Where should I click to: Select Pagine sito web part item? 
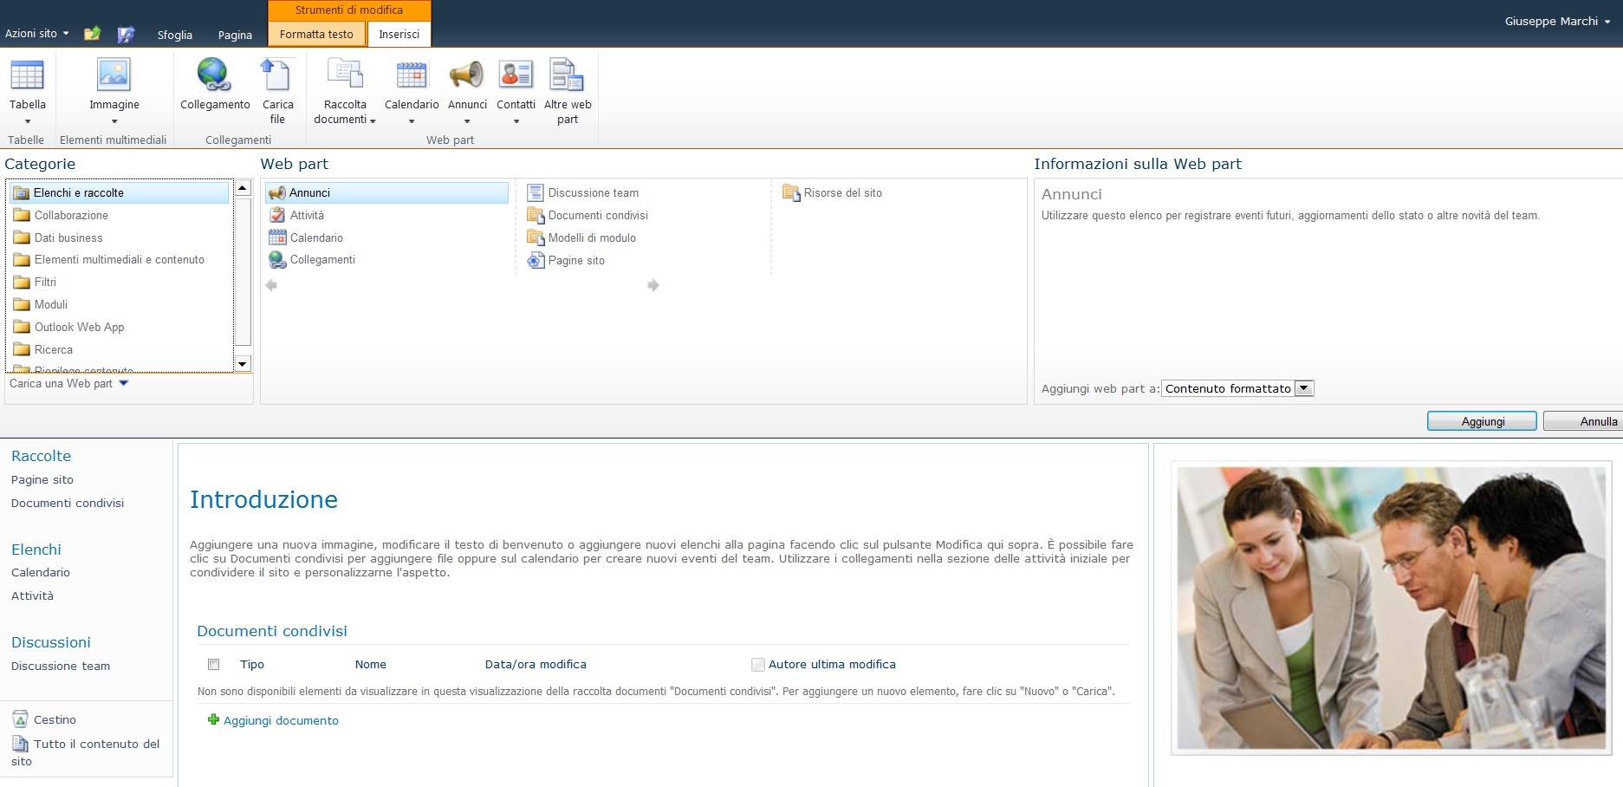(566, 260)
